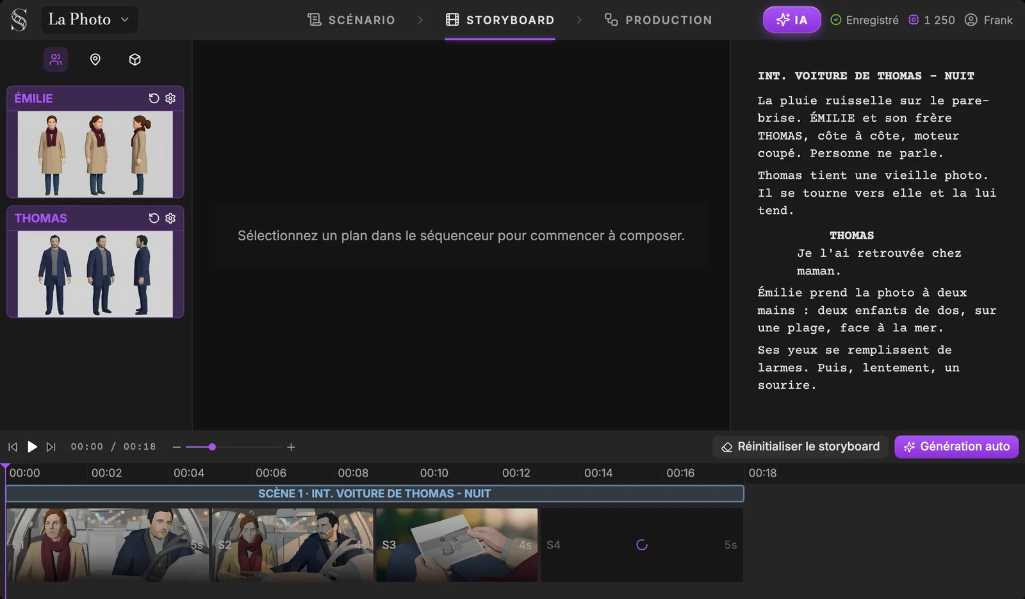Image resolution: width=1025 pixels, height=599 pixels.
Task: Select shot S1 in the sequencer
Action: 108,545
